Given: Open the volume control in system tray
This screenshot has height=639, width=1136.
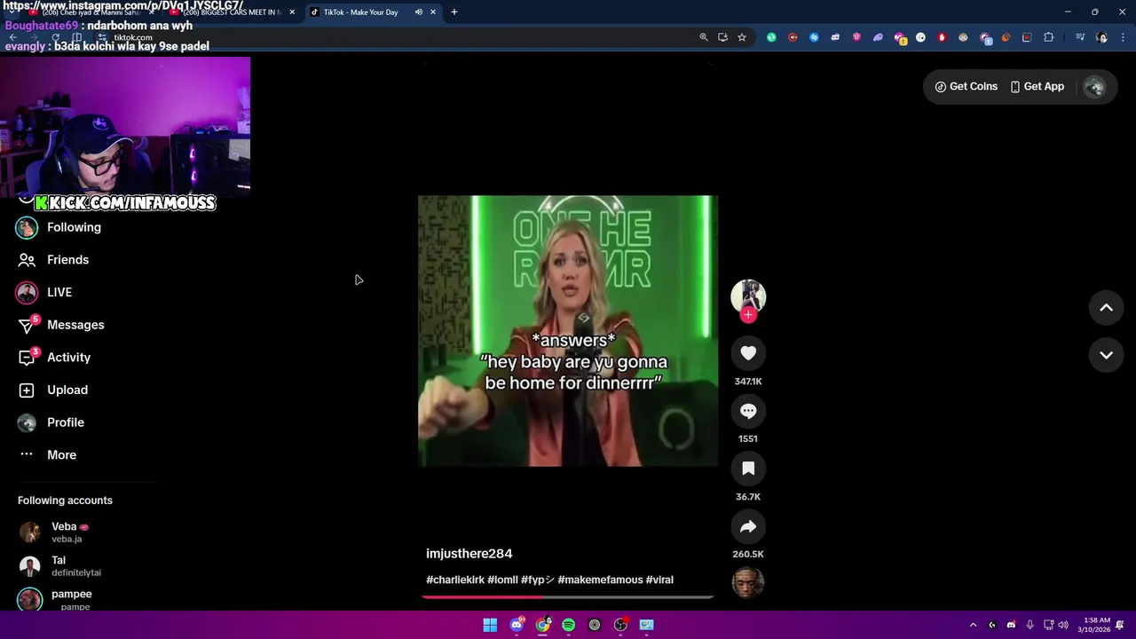Looking at the screenshot, I should coord(1063,625).
